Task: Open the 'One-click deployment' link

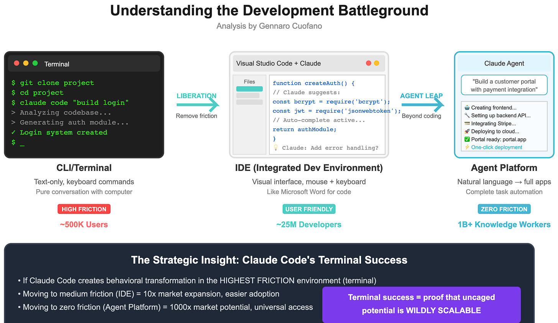Action: tap(497, 147)
